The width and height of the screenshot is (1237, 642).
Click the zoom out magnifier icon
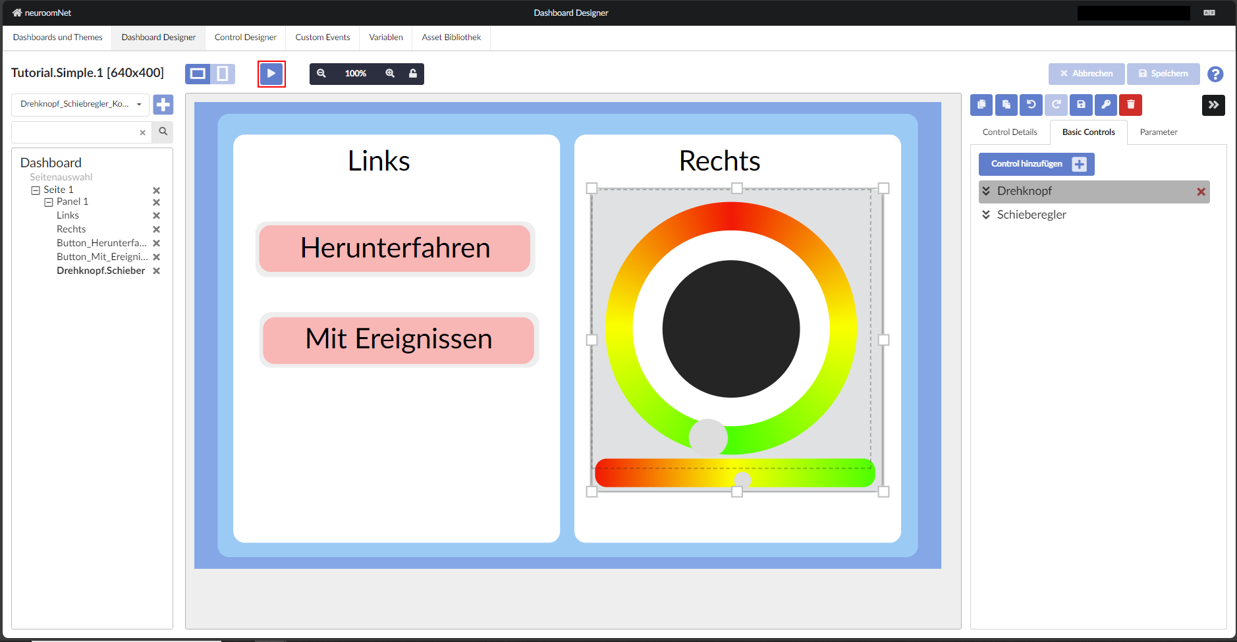click(321, 74)
